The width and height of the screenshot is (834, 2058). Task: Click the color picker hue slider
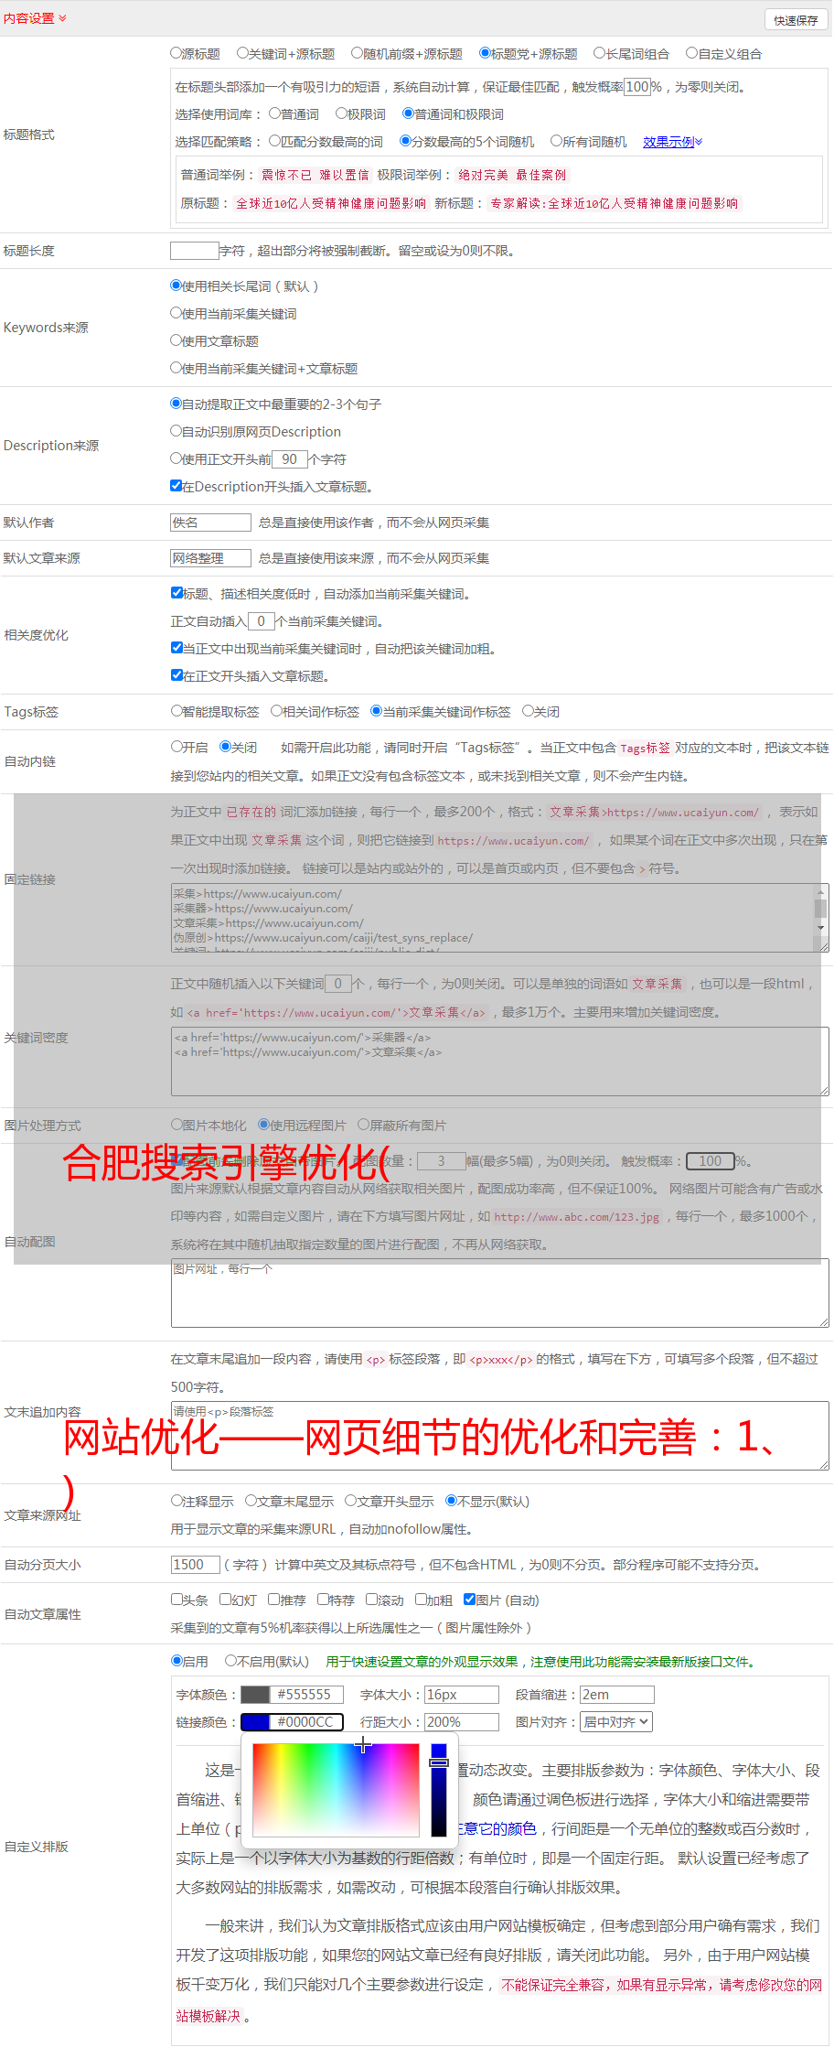pos(439,1790)
